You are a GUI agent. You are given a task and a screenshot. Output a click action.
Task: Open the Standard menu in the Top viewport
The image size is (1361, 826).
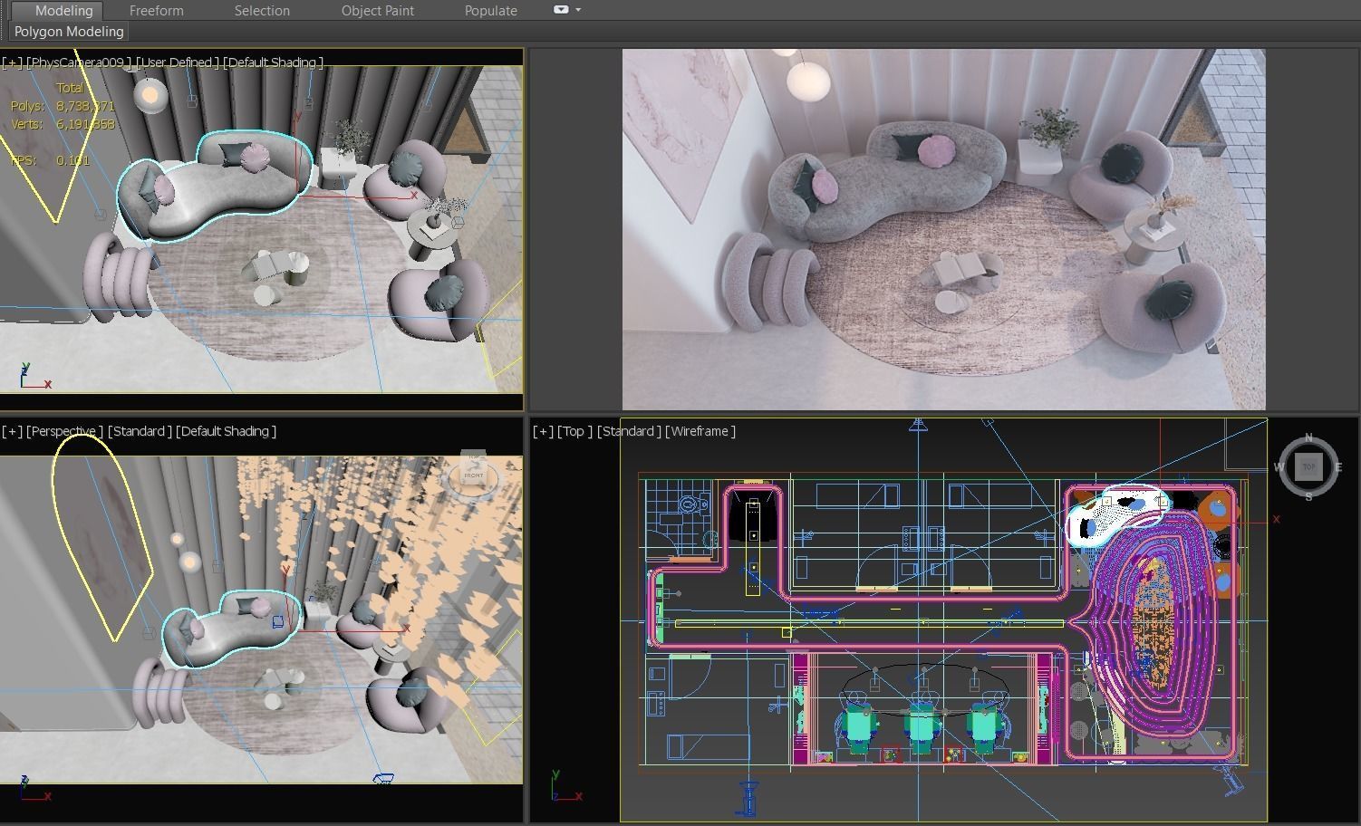(628, 431)
